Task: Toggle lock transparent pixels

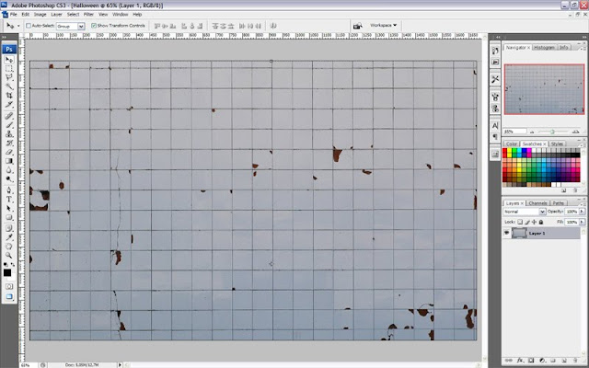Action: tap(520, 222)
